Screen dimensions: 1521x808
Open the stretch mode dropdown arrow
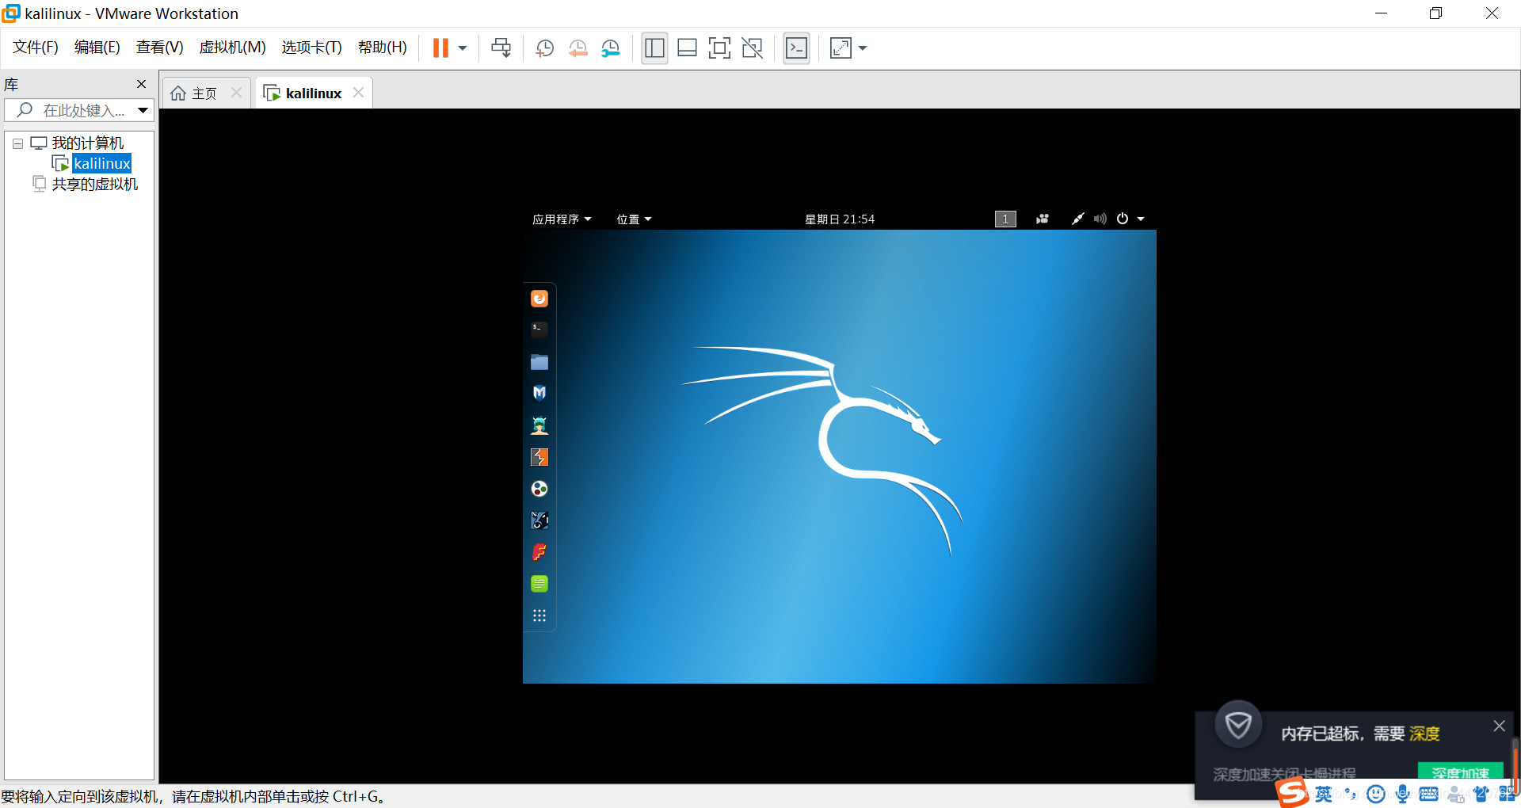point(863,48)
